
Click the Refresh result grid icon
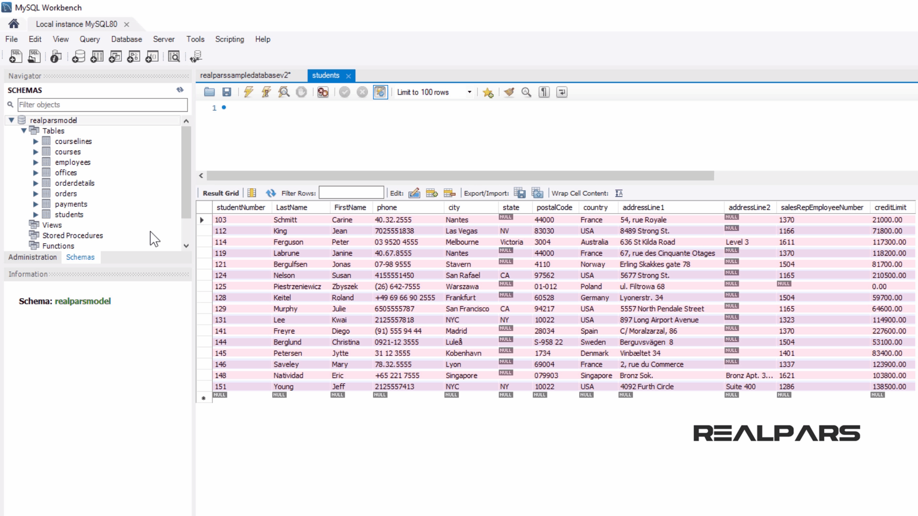tap(271, 193)
